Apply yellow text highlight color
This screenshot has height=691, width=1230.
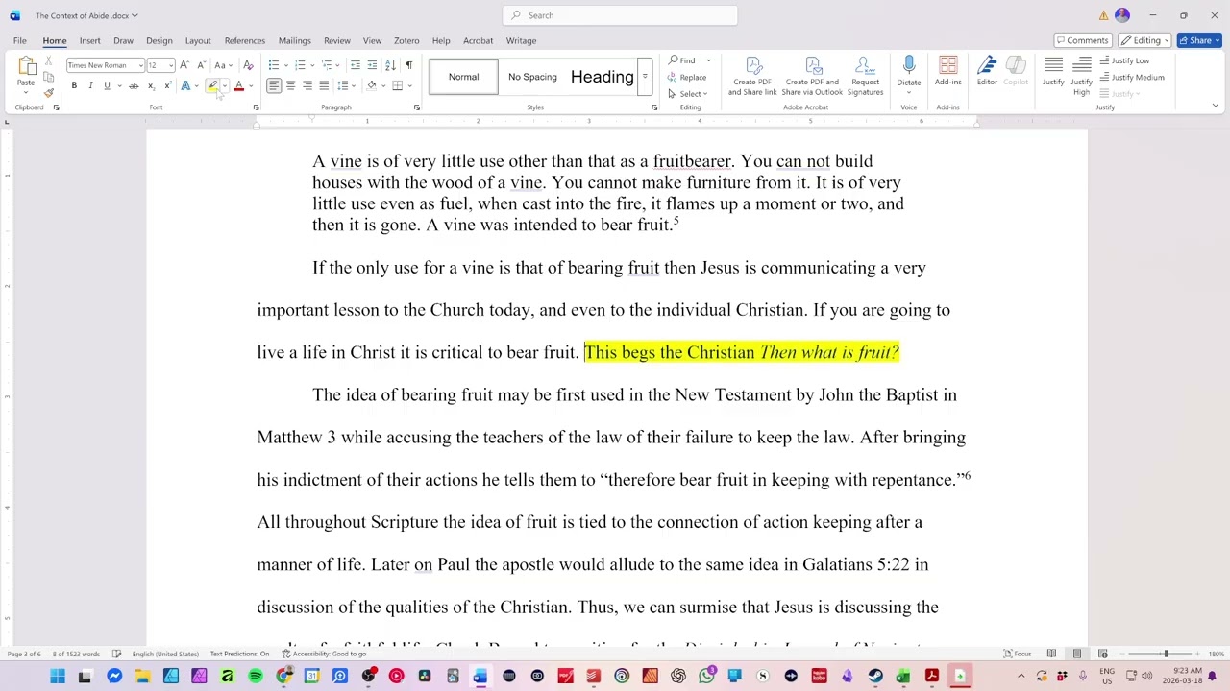[x=212, y=85]
